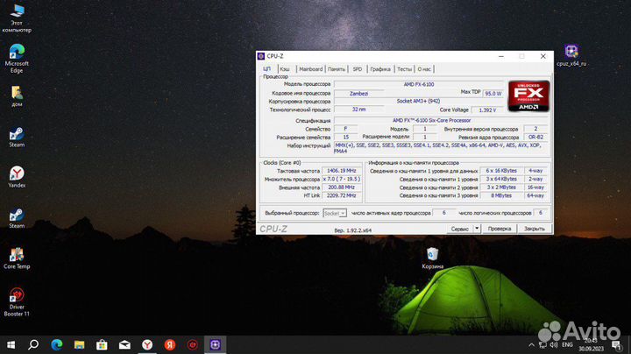Open the Core Temp desktop icon

[17, 255]
